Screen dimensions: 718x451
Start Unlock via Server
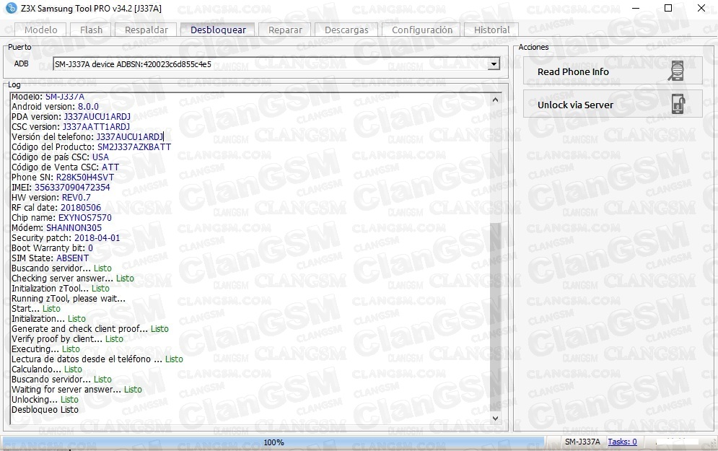(613, 104)
